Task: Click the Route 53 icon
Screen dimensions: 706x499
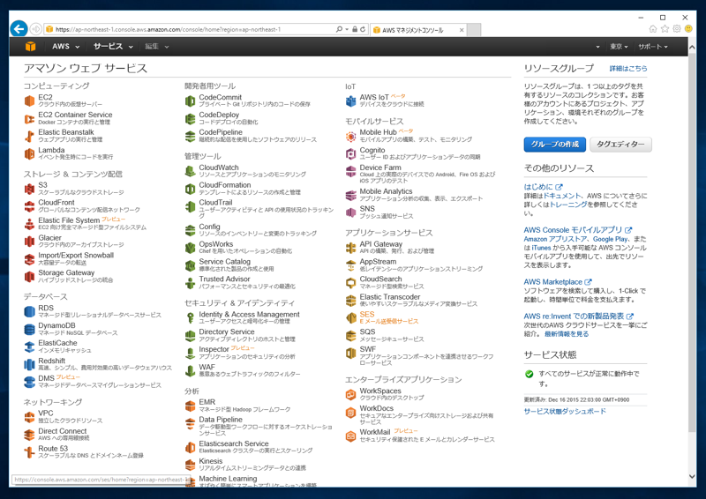Action: pos(29,452)
